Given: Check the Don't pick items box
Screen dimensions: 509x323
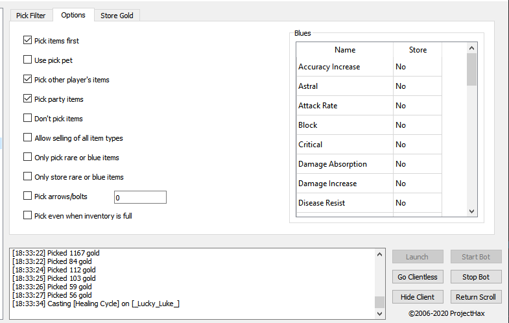Looking at the screenshot, I should (28, 119).
